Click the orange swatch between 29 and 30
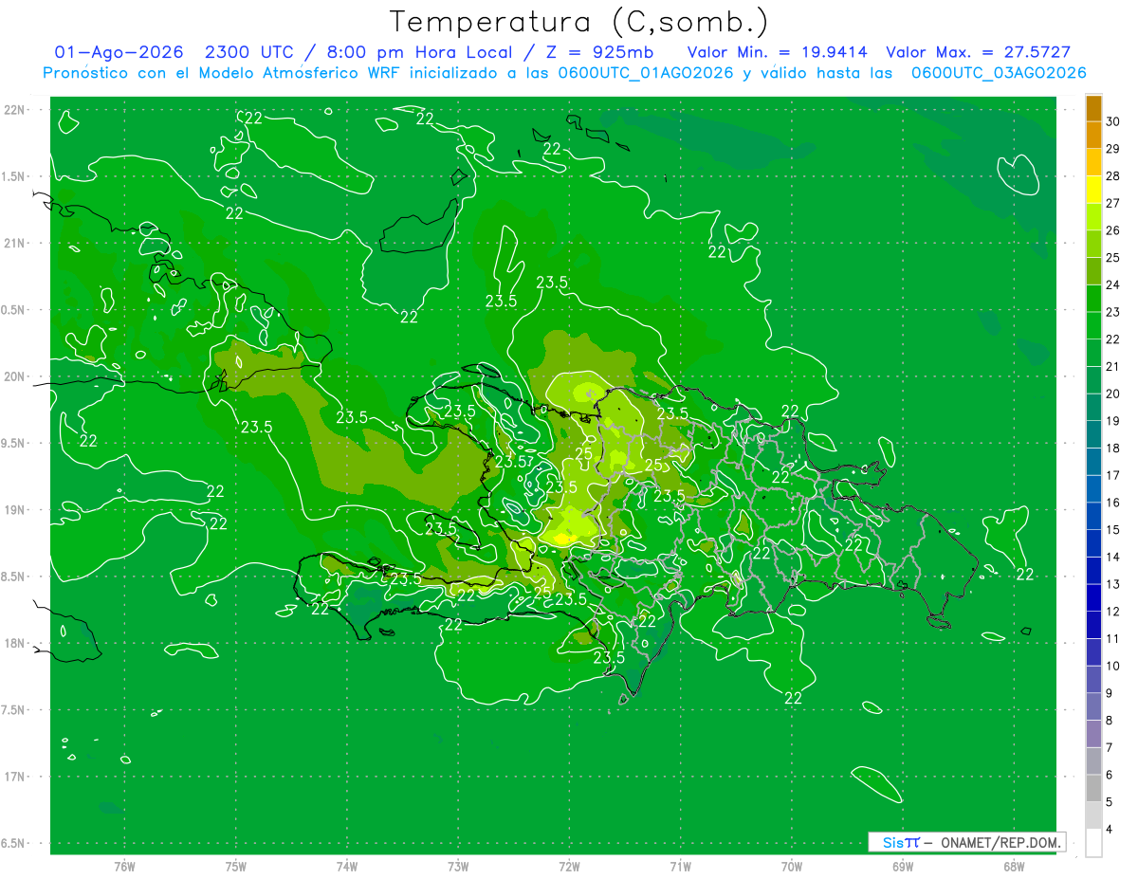 coord(1094,135)
